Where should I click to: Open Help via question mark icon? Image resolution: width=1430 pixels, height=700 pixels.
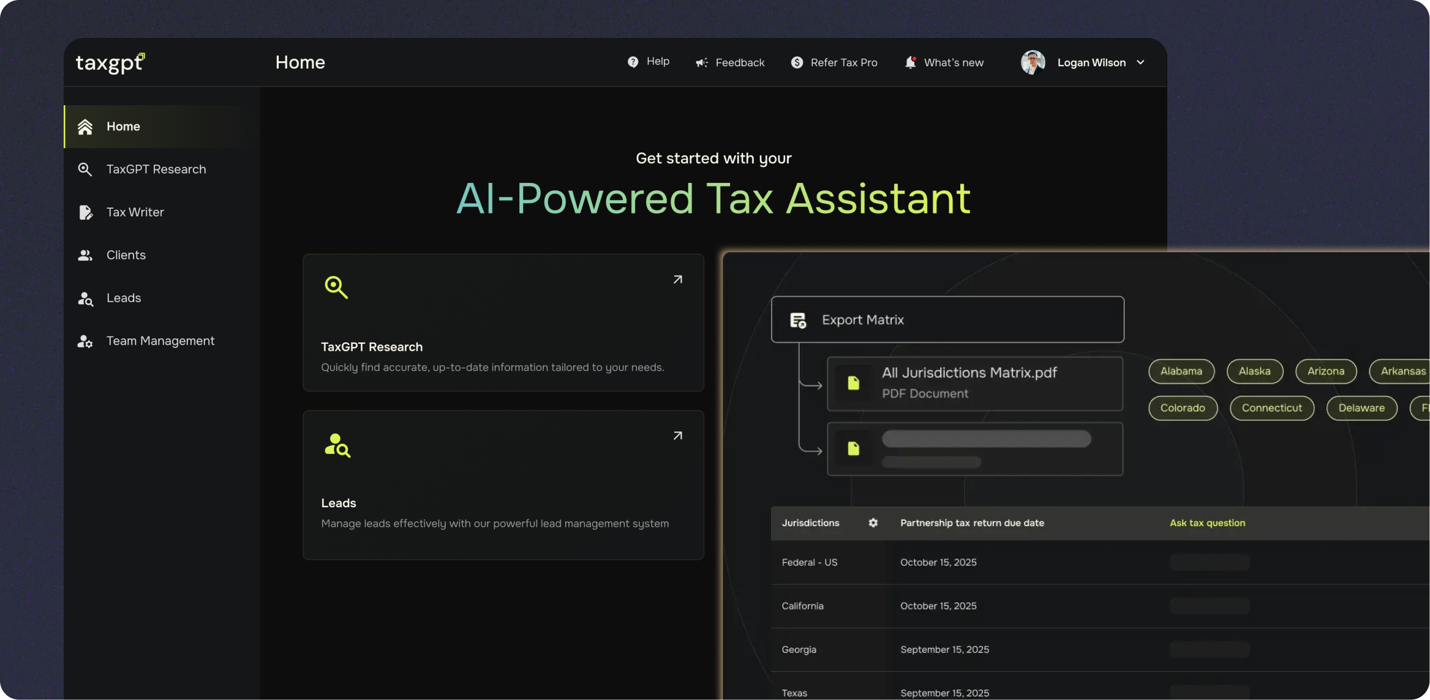click(633, 62)
